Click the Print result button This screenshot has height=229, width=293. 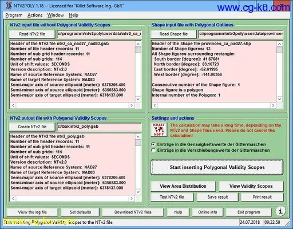[262, 197]
